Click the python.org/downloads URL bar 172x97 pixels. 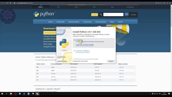tap(25, 3)
